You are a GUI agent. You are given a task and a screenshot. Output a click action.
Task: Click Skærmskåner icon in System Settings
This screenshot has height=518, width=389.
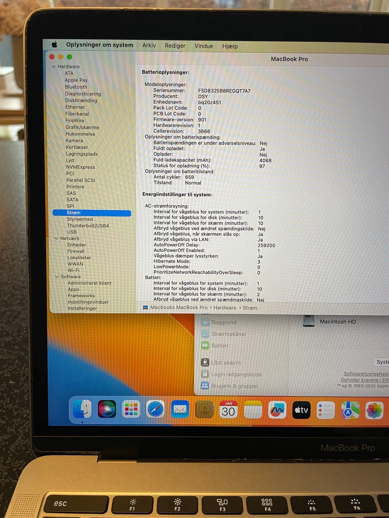point(205,334)
